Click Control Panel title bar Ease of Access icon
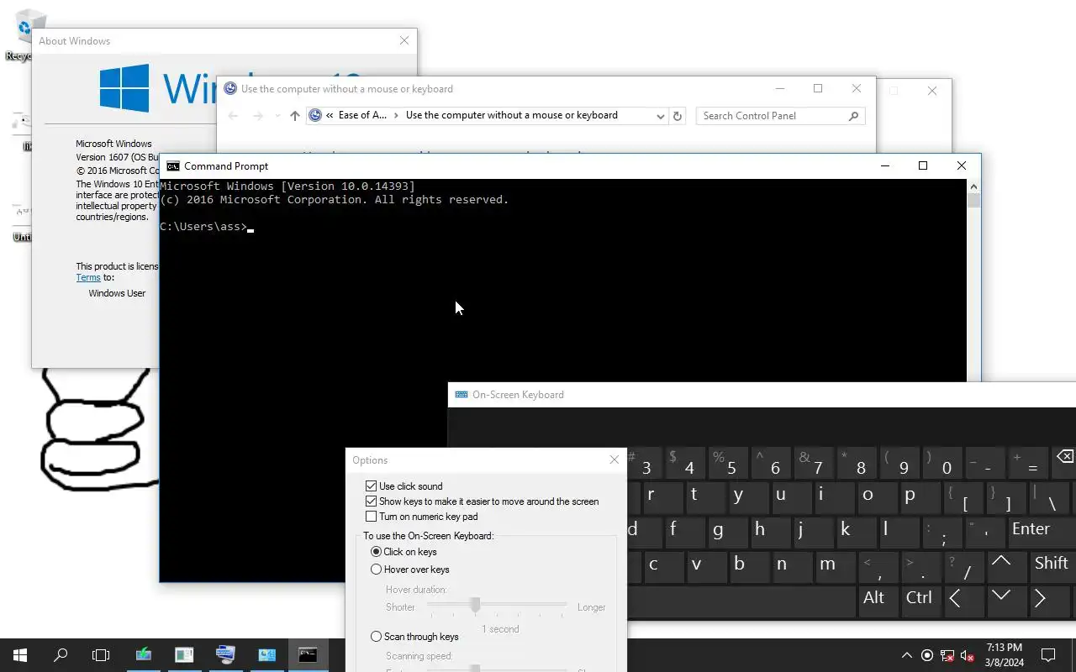 point(230,89)
